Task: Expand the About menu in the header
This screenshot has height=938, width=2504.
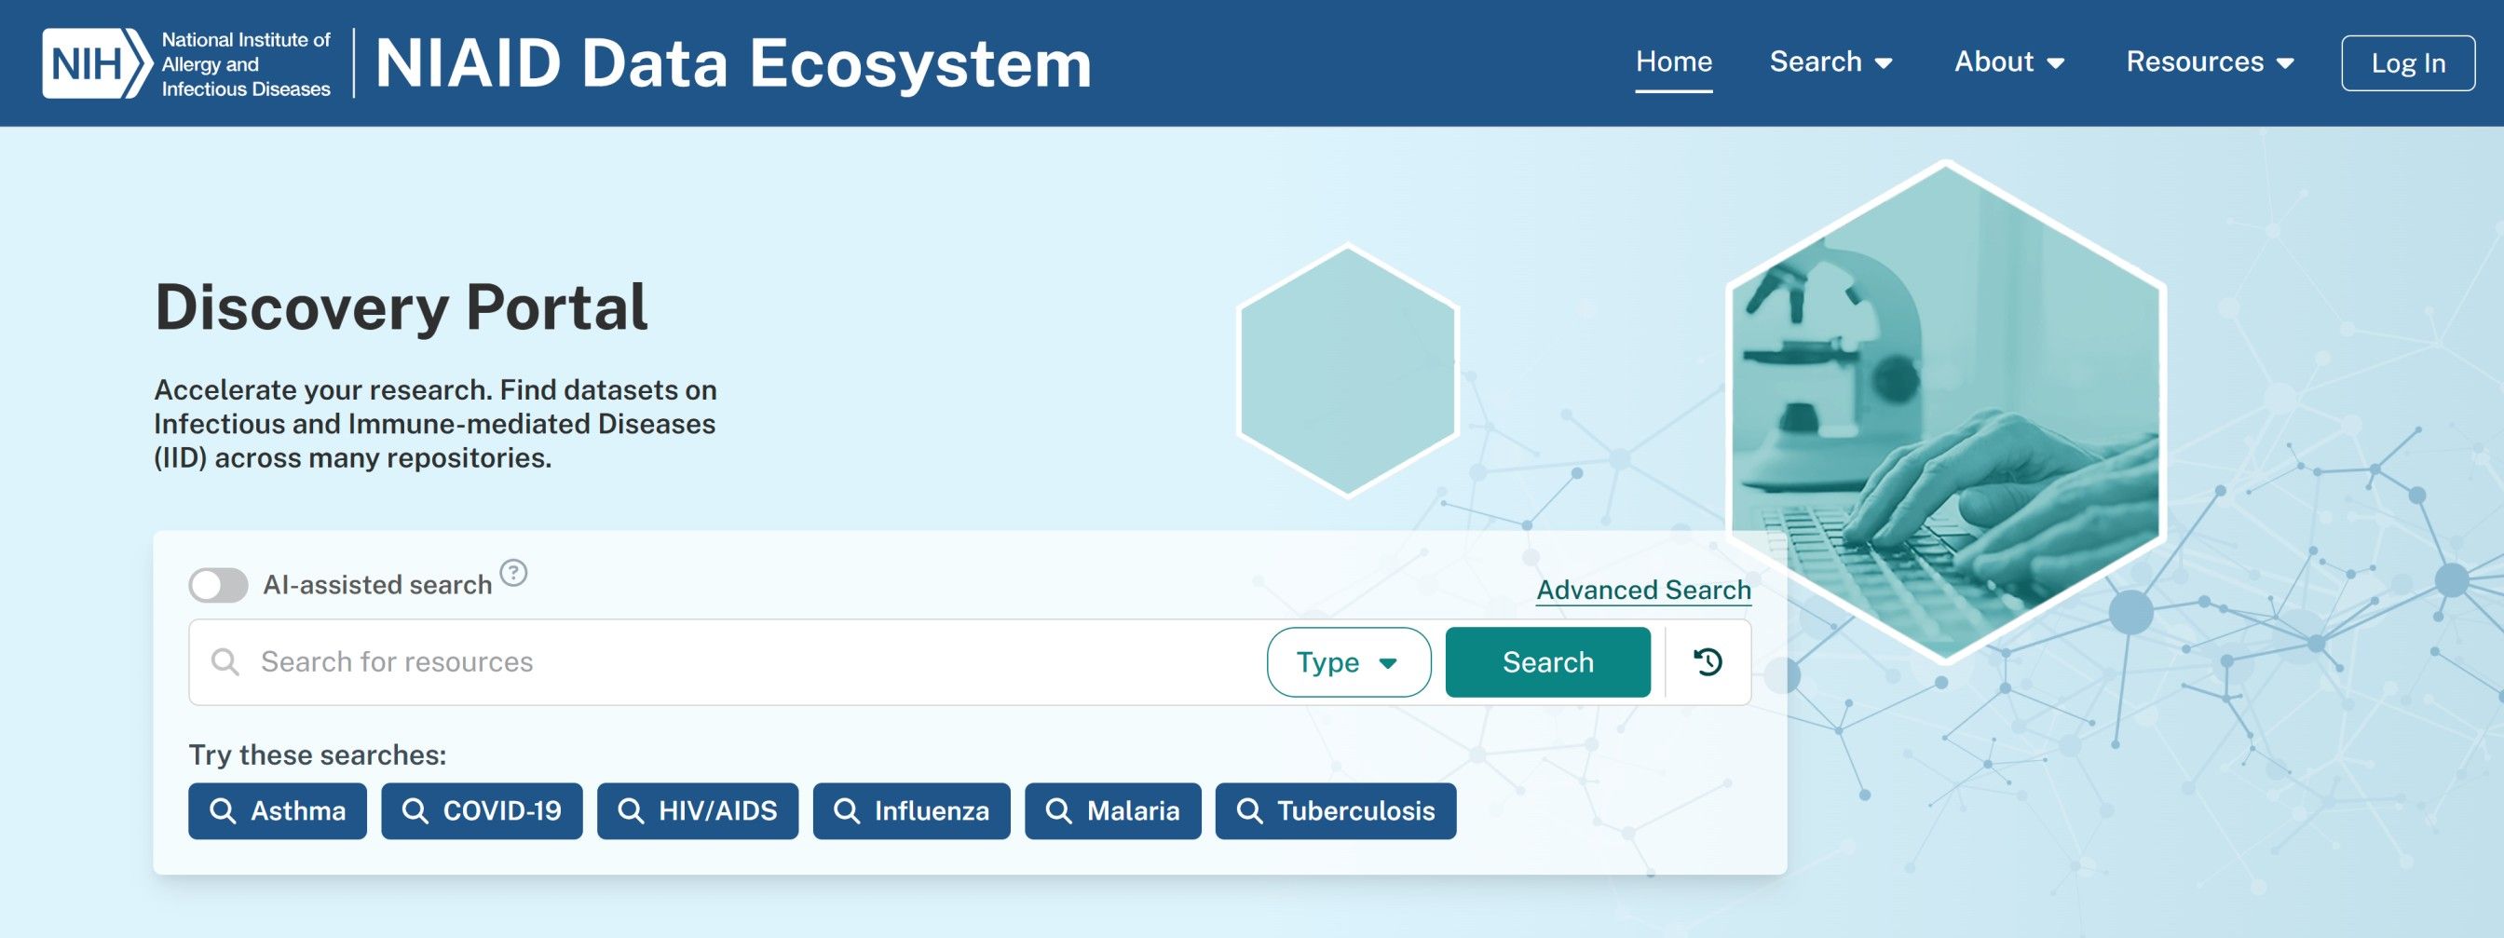Action: (x=2009, y=62)
